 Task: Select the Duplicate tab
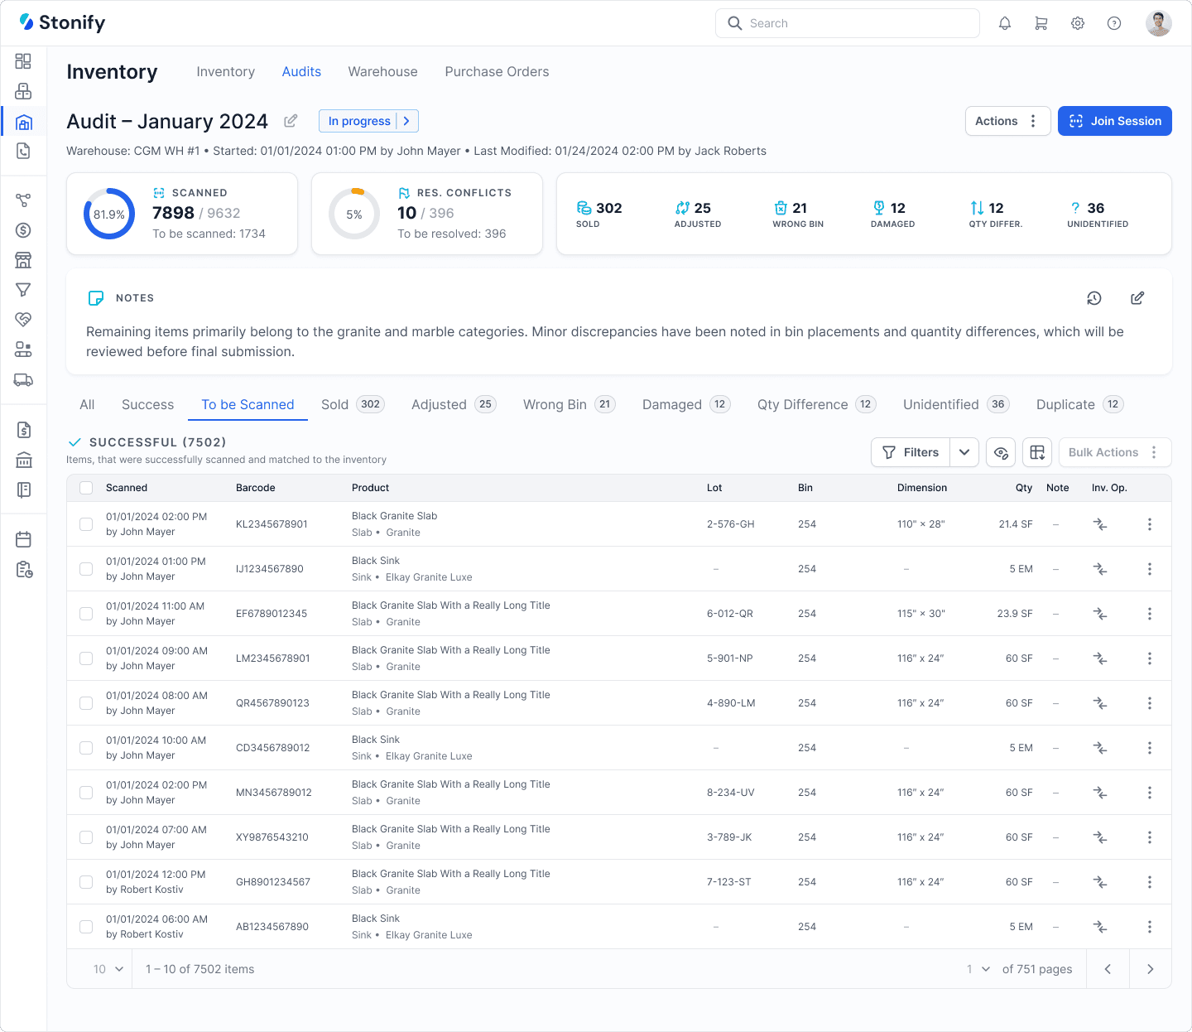click(1079, 404)
